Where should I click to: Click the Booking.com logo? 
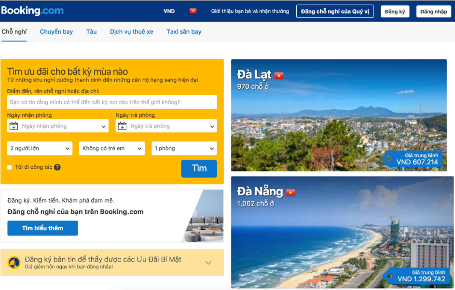[x=32, y=11]
